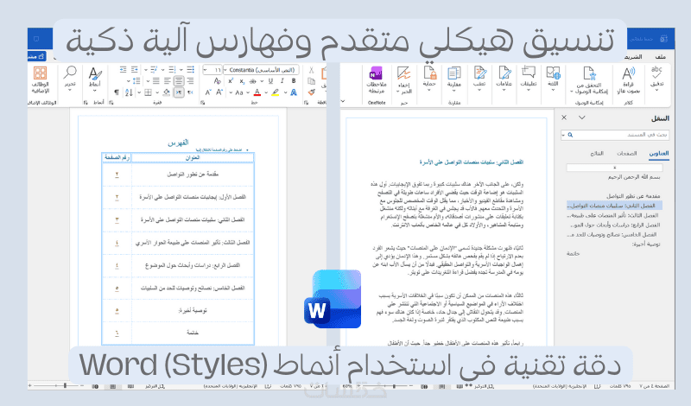Switch to Pages (الصفحات) tab
The width and height of the screenshot is (691, 406).
pos(627,154)
